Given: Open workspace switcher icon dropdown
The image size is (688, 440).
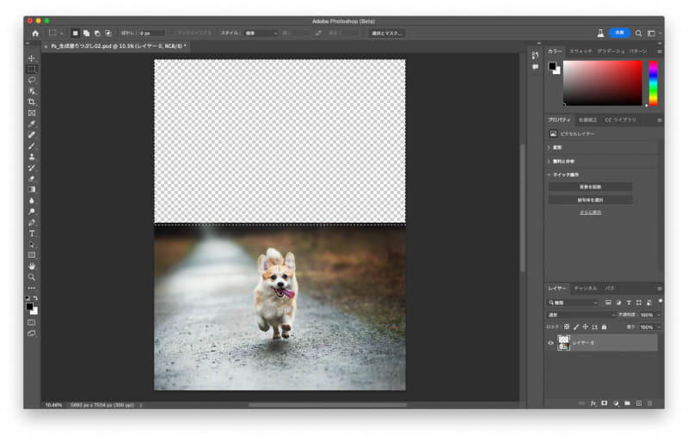Looking at the screenshot, I should (654, 34).
